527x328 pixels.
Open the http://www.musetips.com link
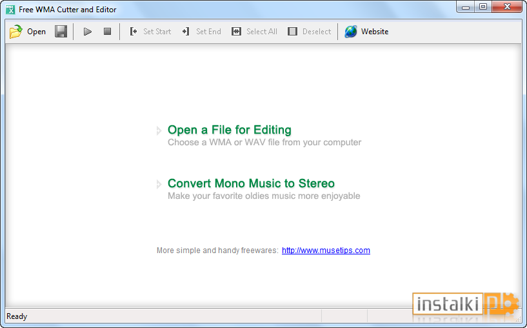click(326, 251)
